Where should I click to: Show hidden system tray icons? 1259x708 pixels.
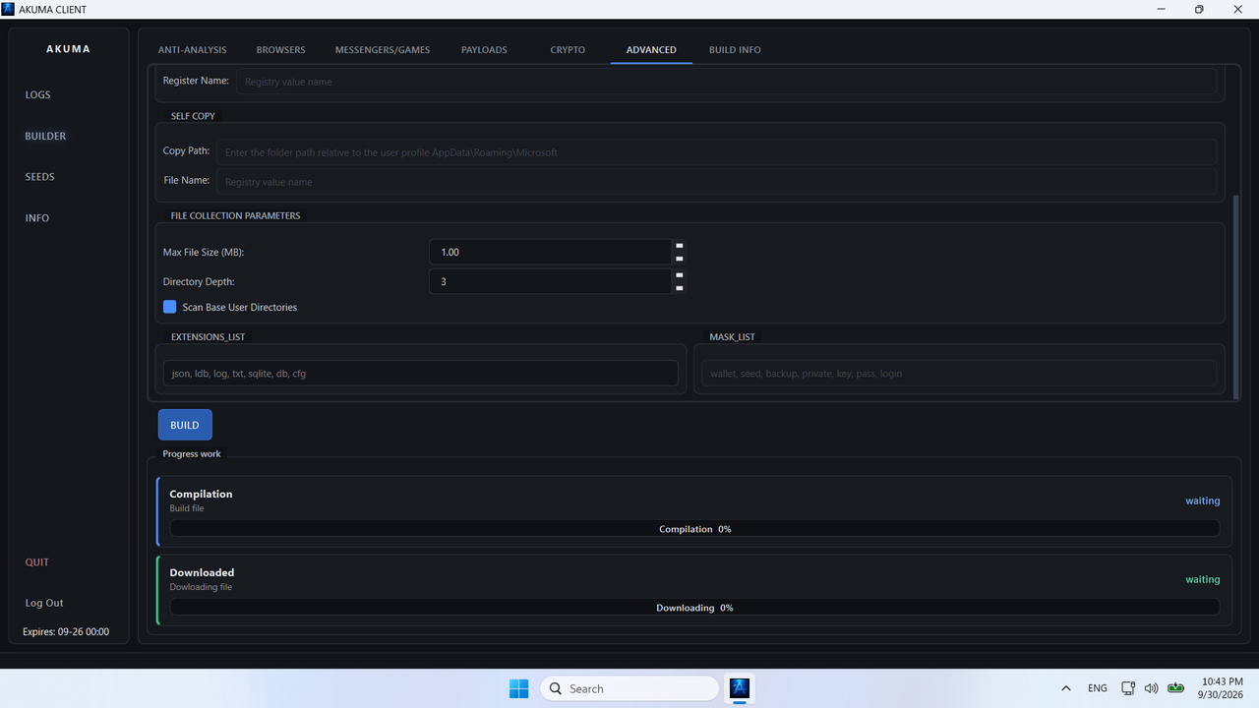point(1066,688)
